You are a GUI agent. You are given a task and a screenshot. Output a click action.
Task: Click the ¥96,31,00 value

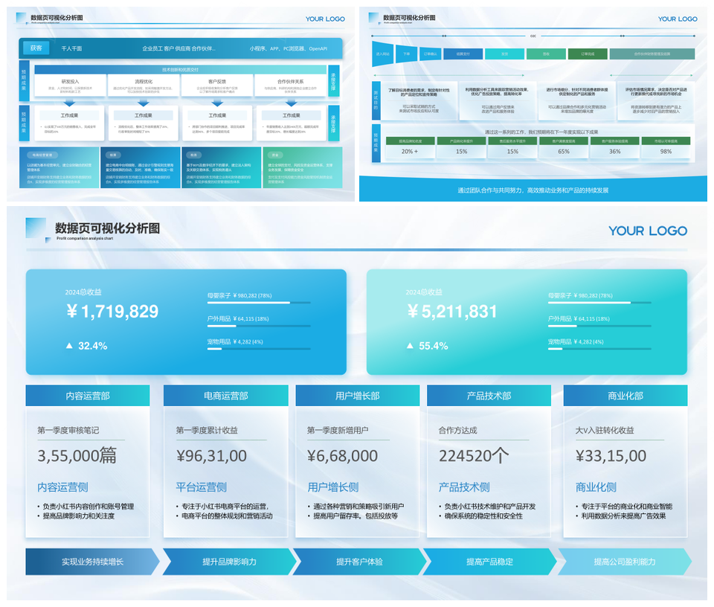(211, 456)
